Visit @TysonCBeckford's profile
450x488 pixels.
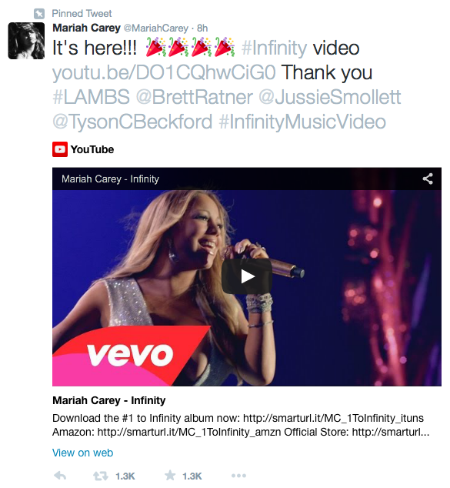coord(132,122)
